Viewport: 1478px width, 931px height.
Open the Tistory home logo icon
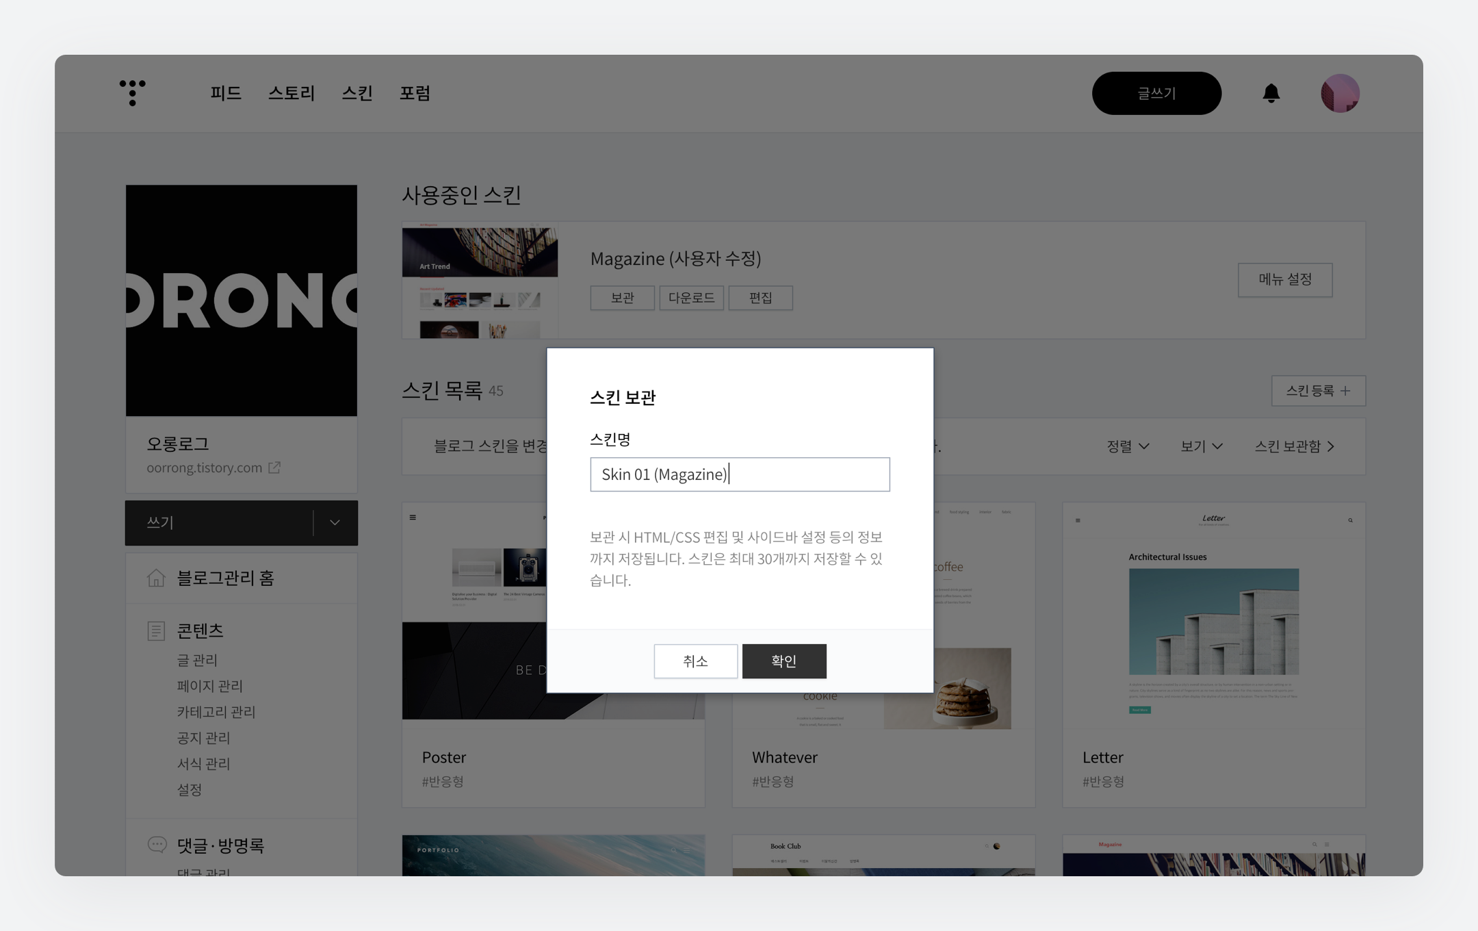[x=132, y=93]
